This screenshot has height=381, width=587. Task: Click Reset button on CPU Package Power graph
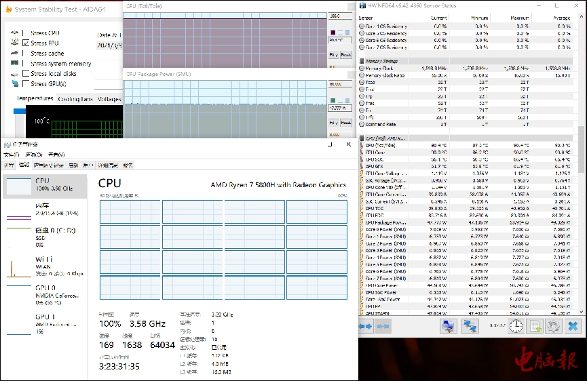[345, 123]
